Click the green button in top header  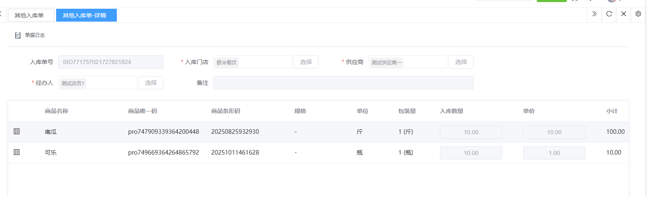pos(551,1)
